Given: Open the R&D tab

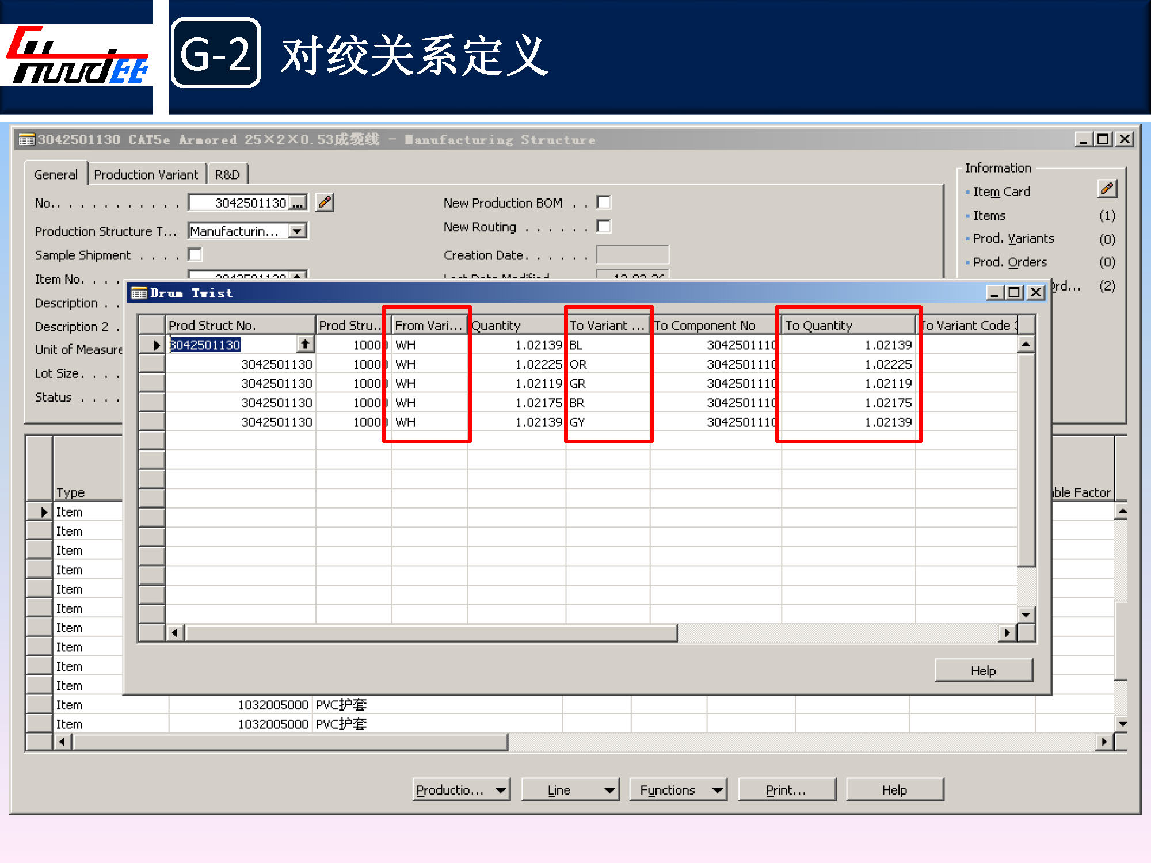Looking at the screenshot, I should (227, 174).
